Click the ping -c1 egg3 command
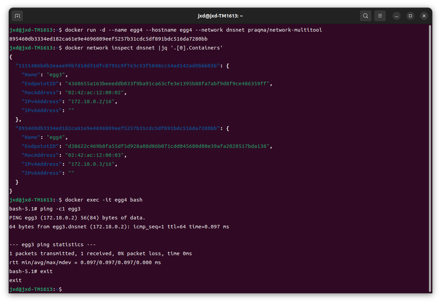The image size is (441, 303). pos(60,209)
